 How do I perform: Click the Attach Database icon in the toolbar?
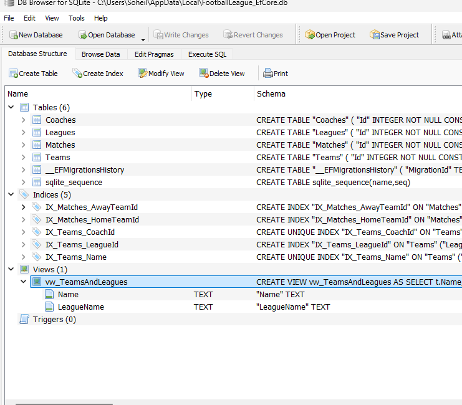point(446,35)
